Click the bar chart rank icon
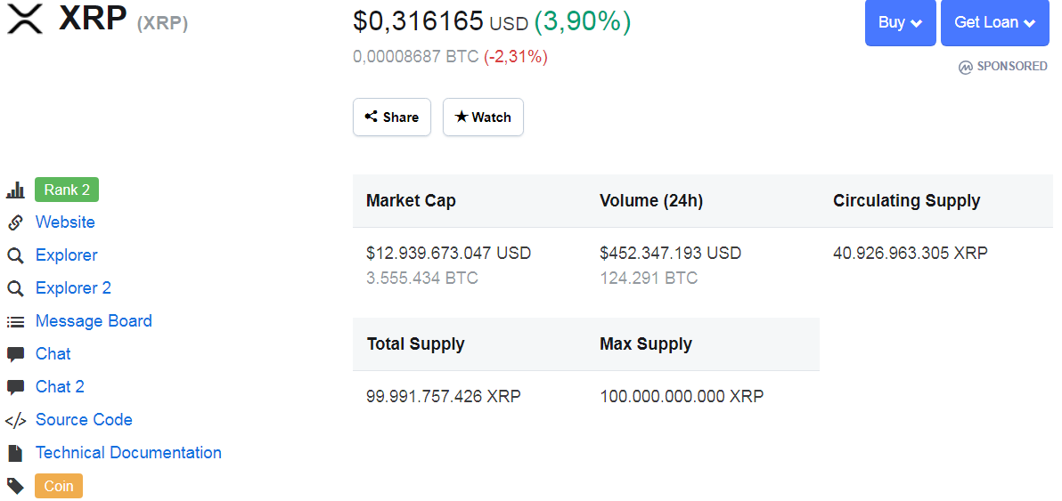This screenshot has height=501, width=1062. 15,190
